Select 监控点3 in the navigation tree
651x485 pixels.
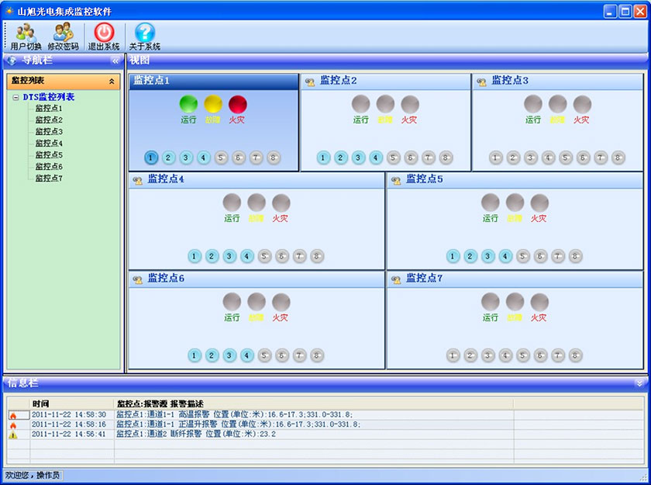tap(49, 132)
